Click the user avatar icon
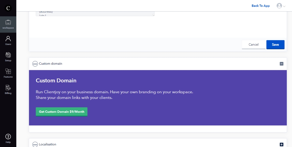Image resolution: width=292 pixels, height=147 pixels. point(279,6)
